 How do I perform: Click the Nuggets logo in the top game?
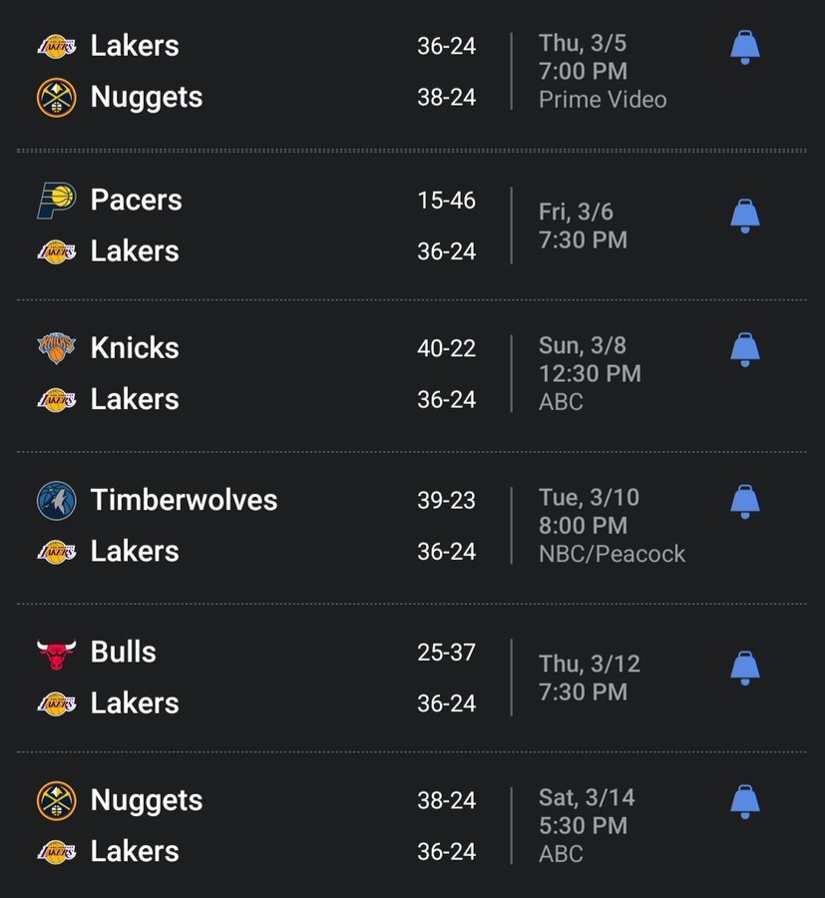[57, 98]
